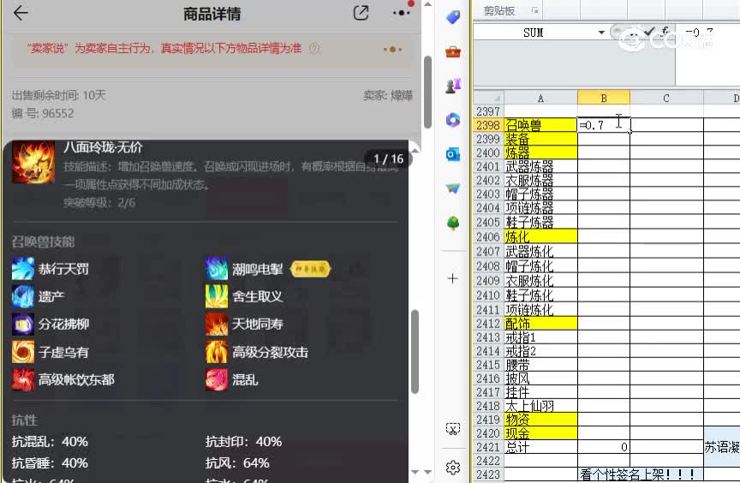This screenshot has height=483, width=740.
Task: Expand the orange dots in notice banner
Action: (x=392, y=49)
